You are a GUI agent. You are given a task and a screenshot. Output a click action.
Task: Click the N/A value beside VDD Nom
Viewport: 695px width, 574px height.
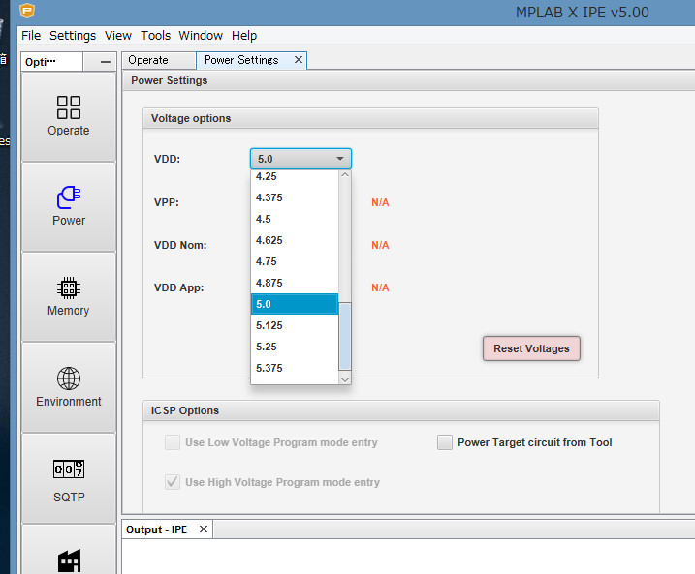(x=380, y=245)
